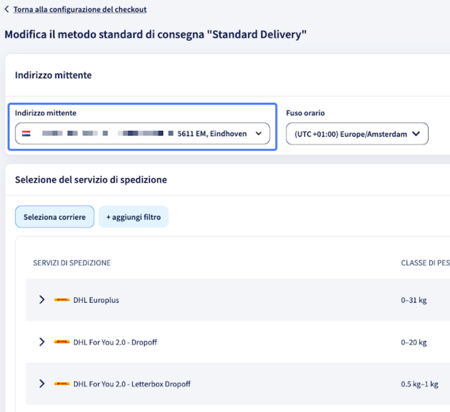Select the DHL Europlus service name
Viewport: 450px width, 412px height.
[96, 300]
